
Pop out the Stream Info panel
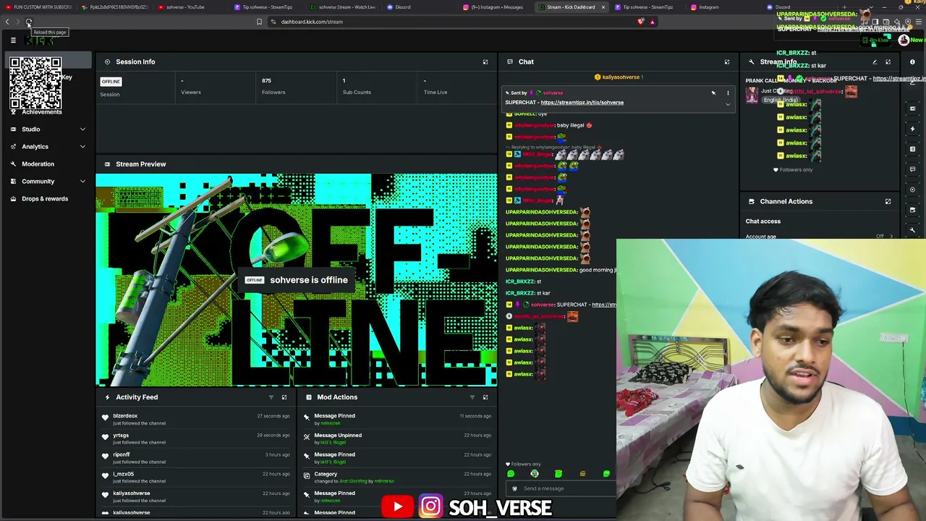888,62
